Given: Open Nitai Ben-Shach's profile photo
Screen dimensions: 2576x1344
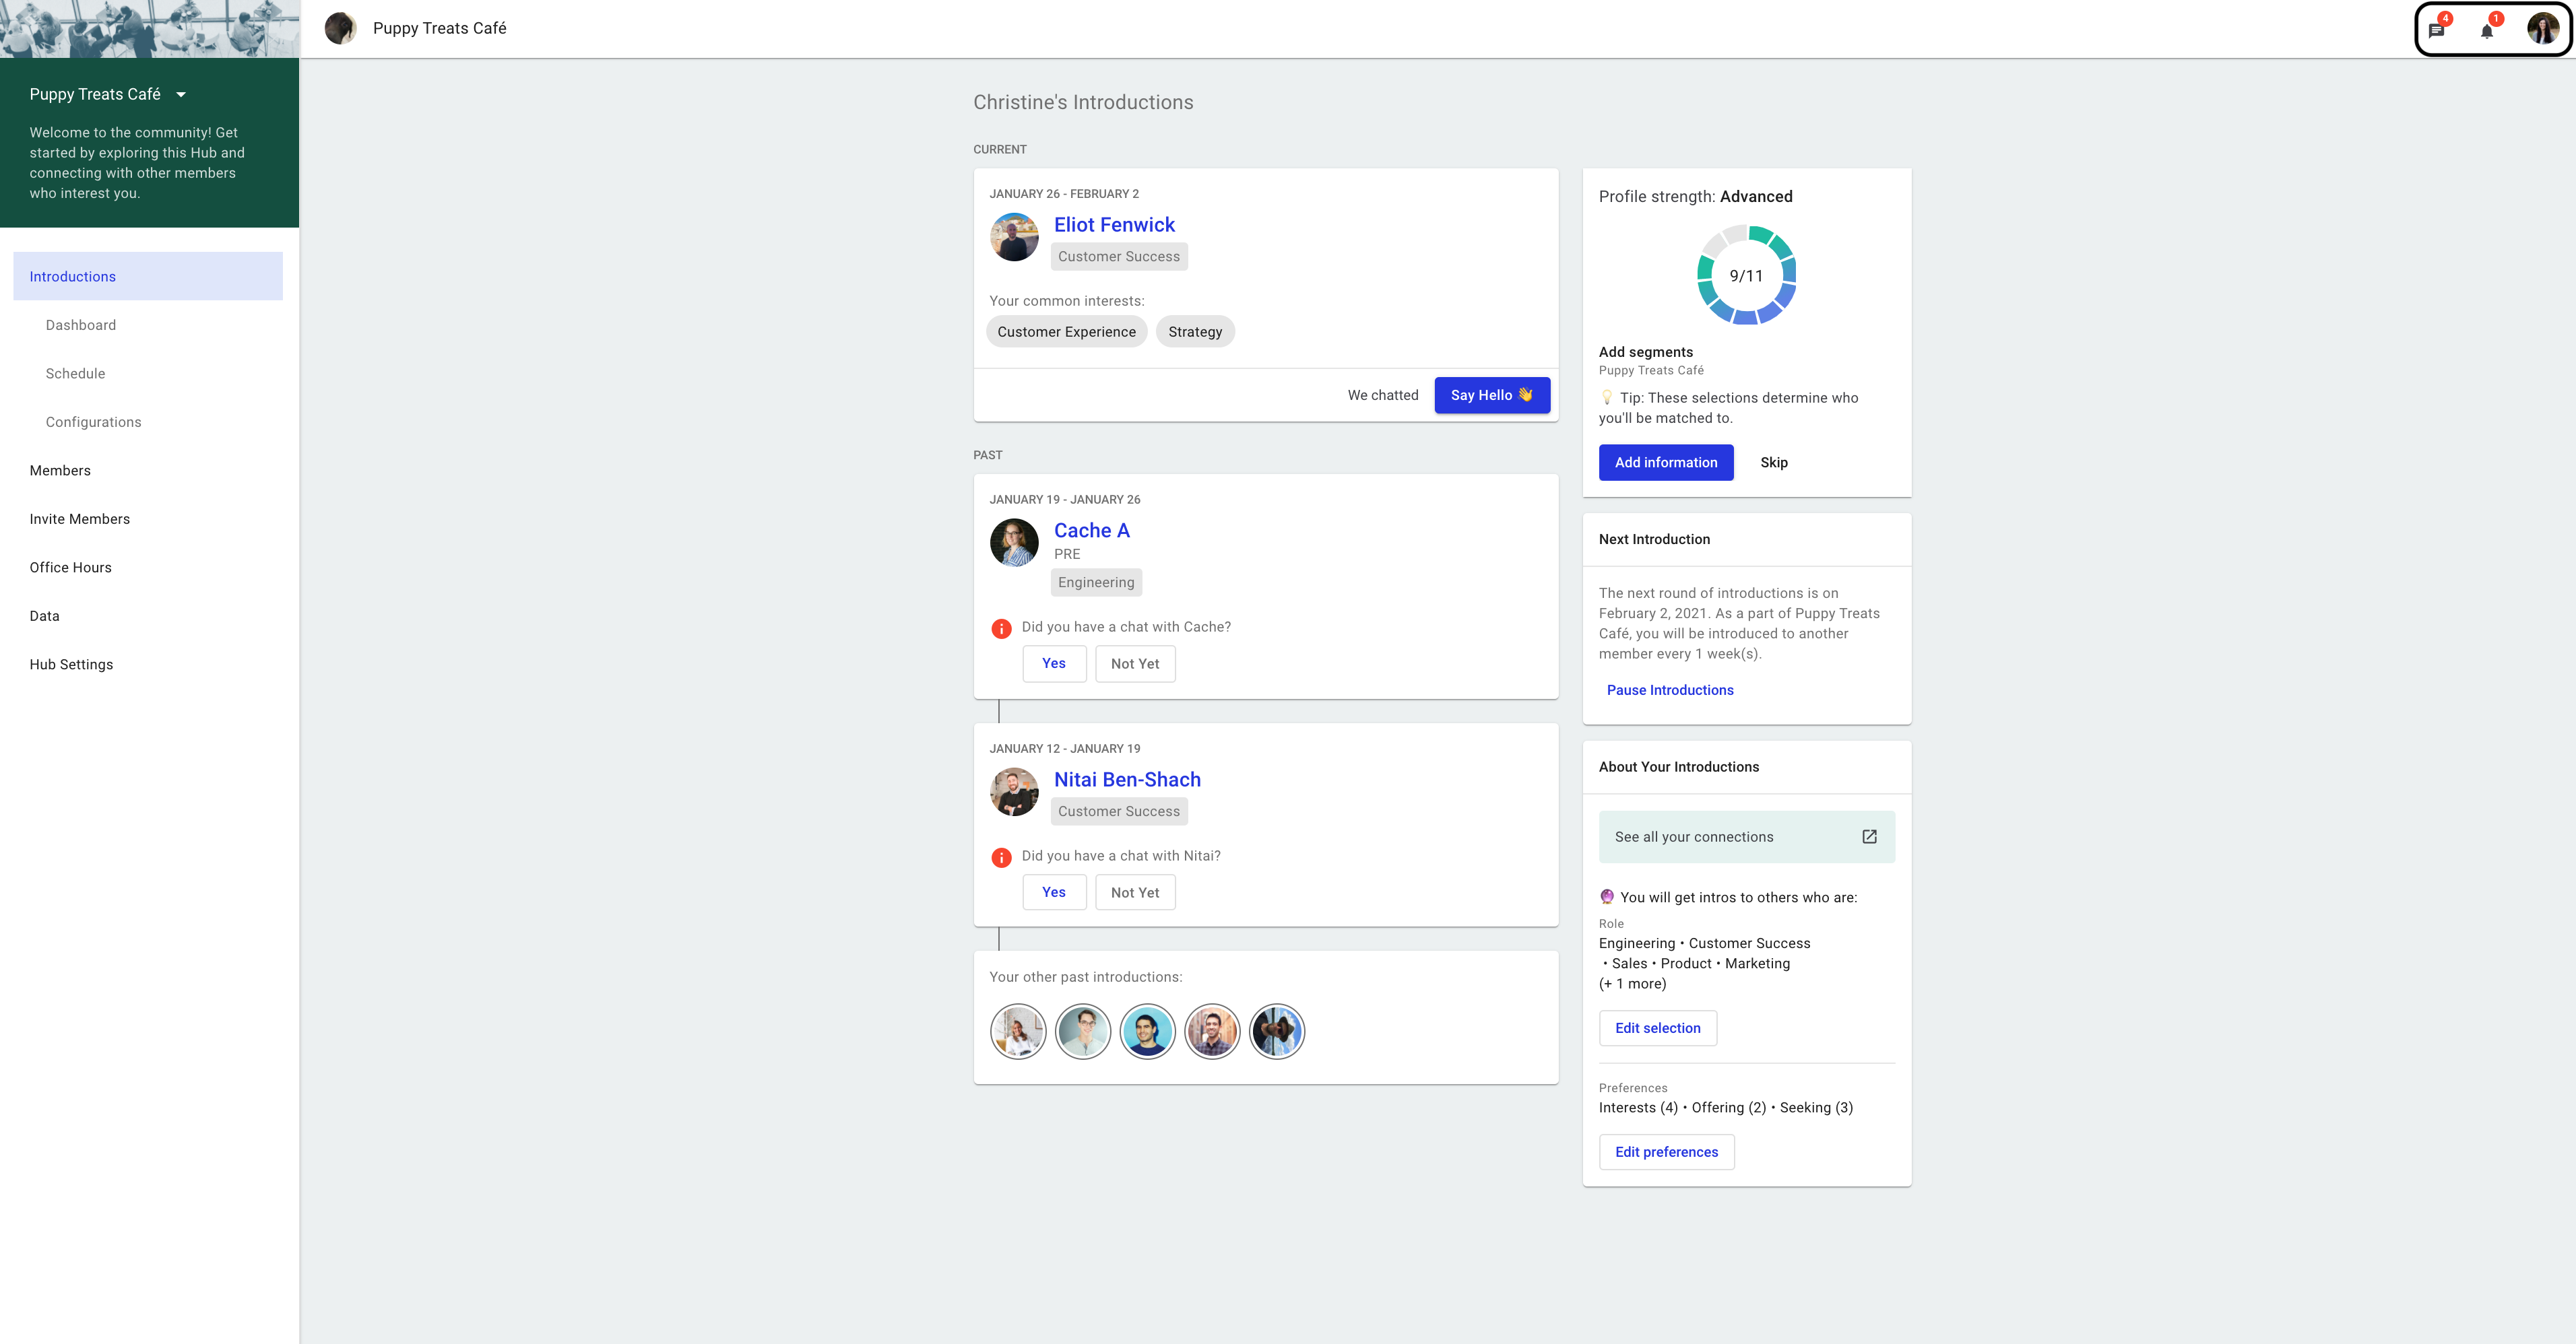Looking at the screenshot, I should (1014, 793).
